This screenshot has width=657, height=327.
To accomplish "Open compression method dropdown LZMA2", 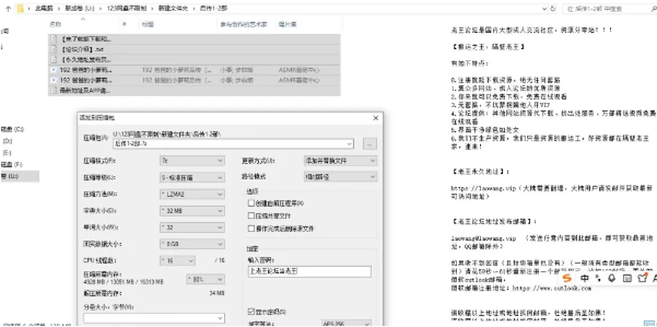I will click(192, 194).
